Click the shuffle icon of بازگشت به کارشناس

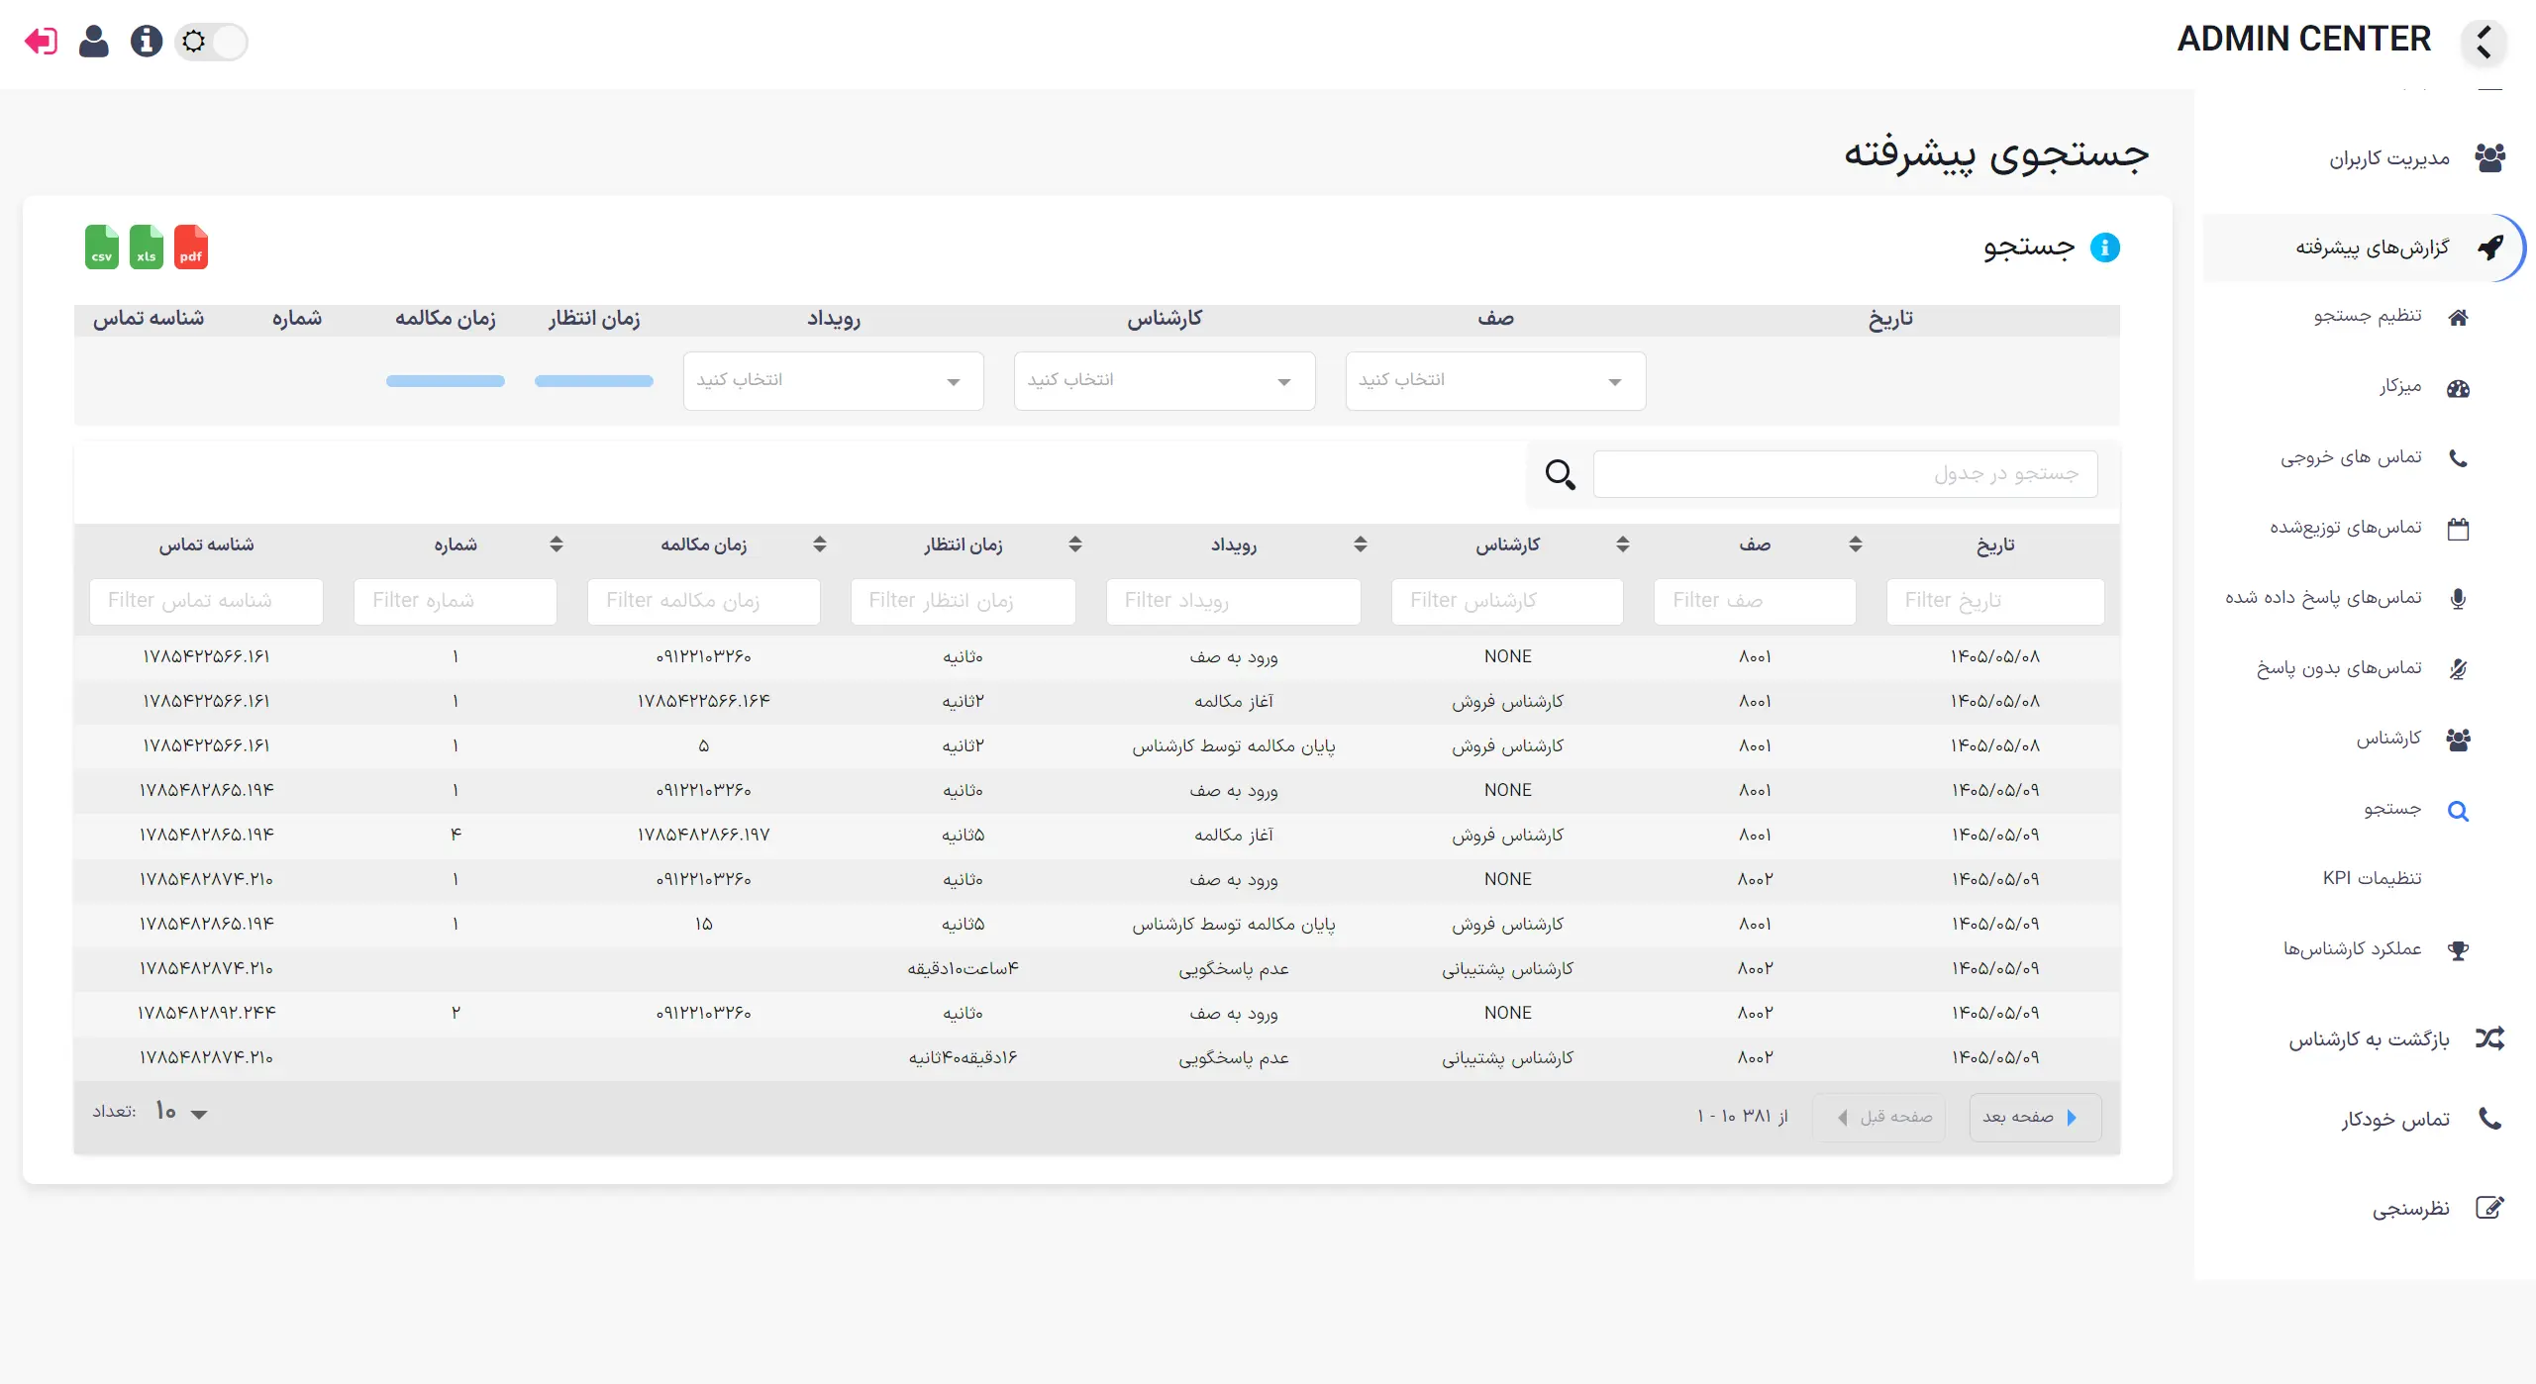pos(2489,1038)
